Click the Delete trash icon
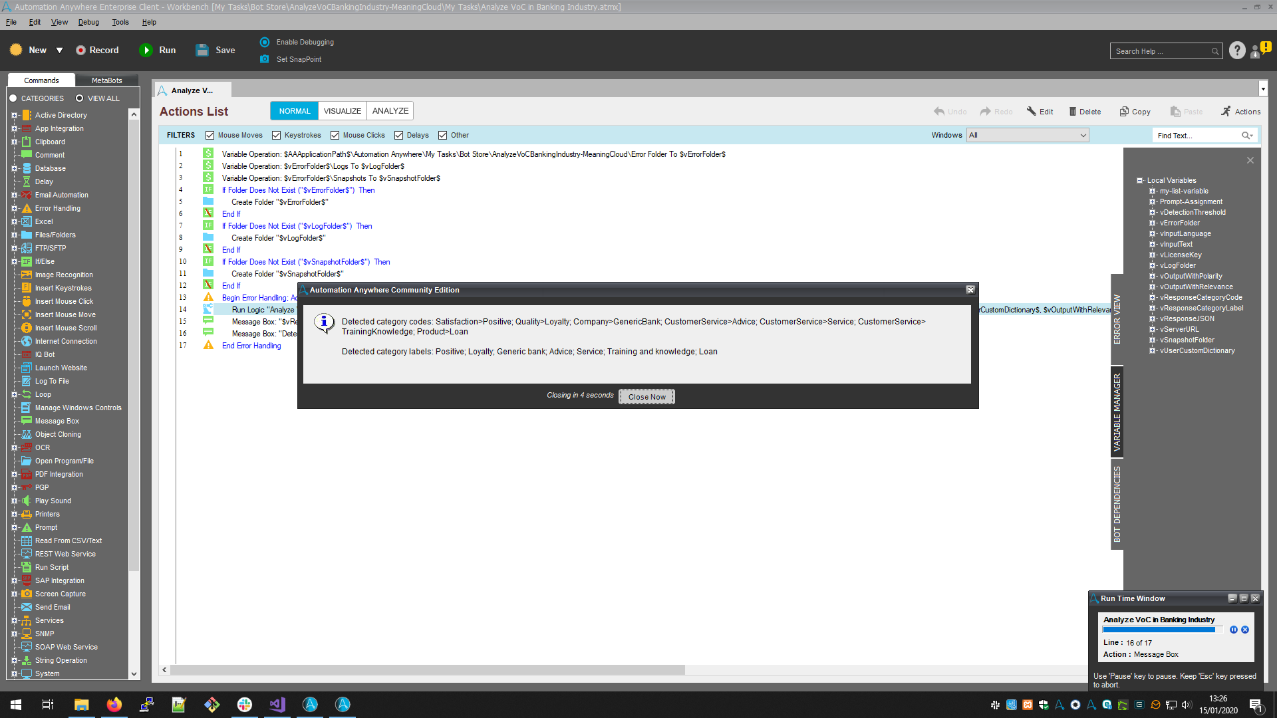The height and width of the screenshot is (718, 1277). pyautogui.click(x=1073, y=112)
